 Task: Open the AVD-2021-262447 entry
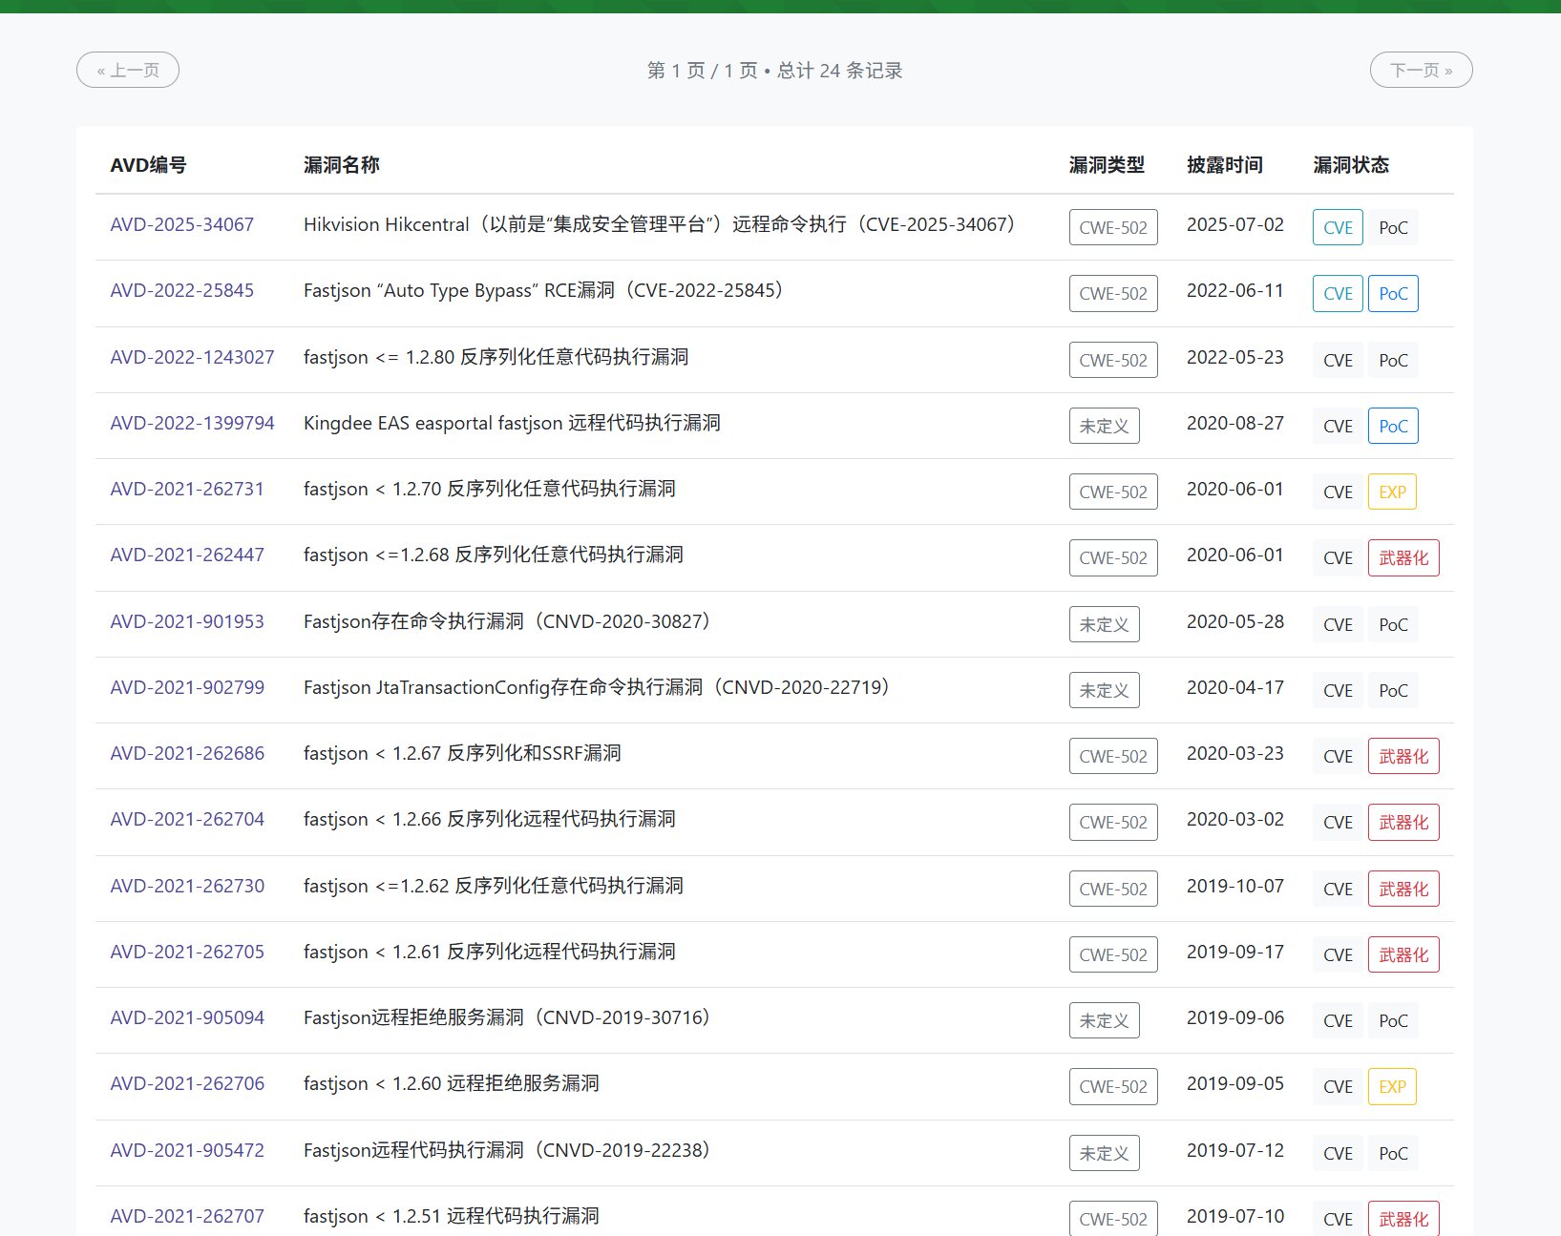coord(187,555)
